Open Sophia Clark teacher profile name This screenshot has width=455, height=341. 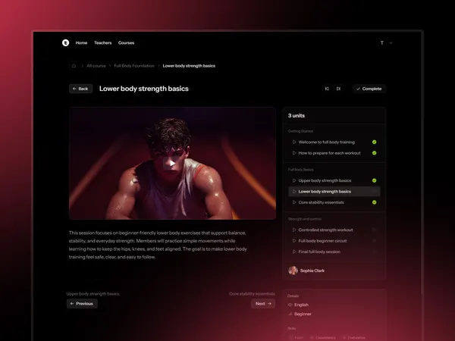tap(312, 271)
